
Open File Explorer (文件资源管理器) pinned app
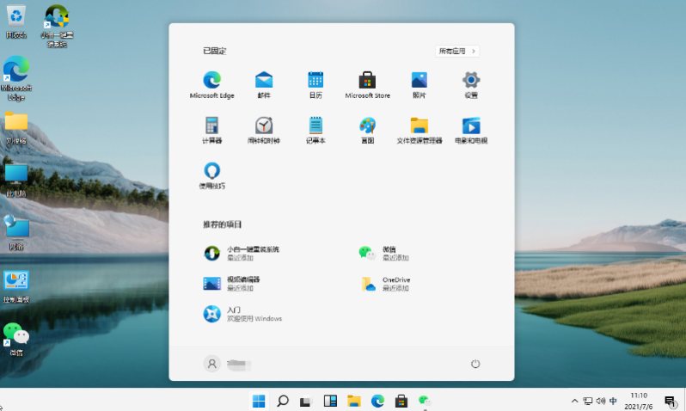420,130
